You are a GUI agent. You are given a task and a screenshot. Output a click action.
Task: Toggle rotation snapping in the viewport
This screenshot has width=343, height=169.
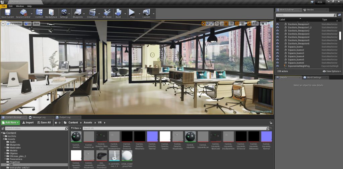237,24
